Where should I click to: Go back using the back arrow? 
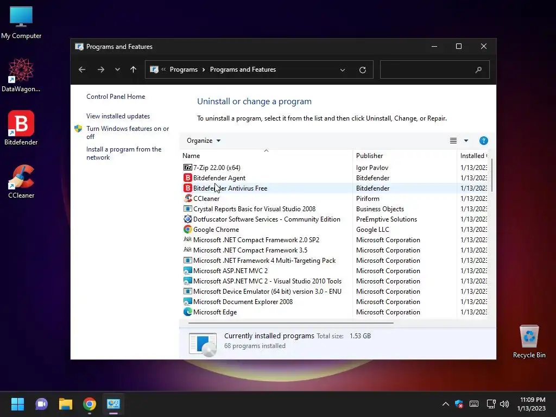click(82, 69)
